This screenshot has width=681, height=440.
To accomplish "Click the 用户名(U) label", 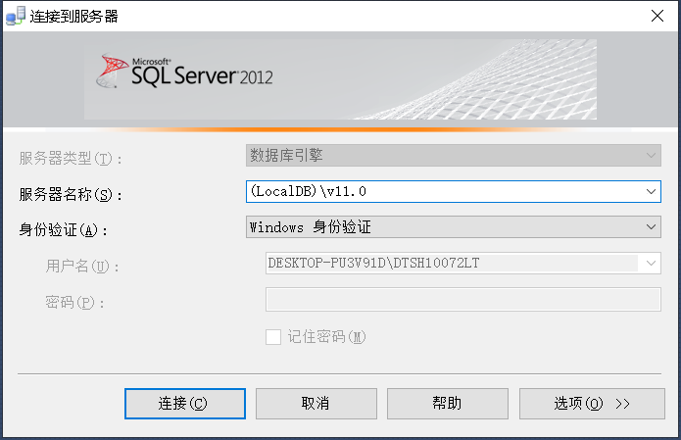I will pyautogui.click(x=82, y=266).
